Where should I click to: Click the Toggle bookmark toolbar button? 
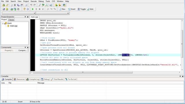point(82,9)
